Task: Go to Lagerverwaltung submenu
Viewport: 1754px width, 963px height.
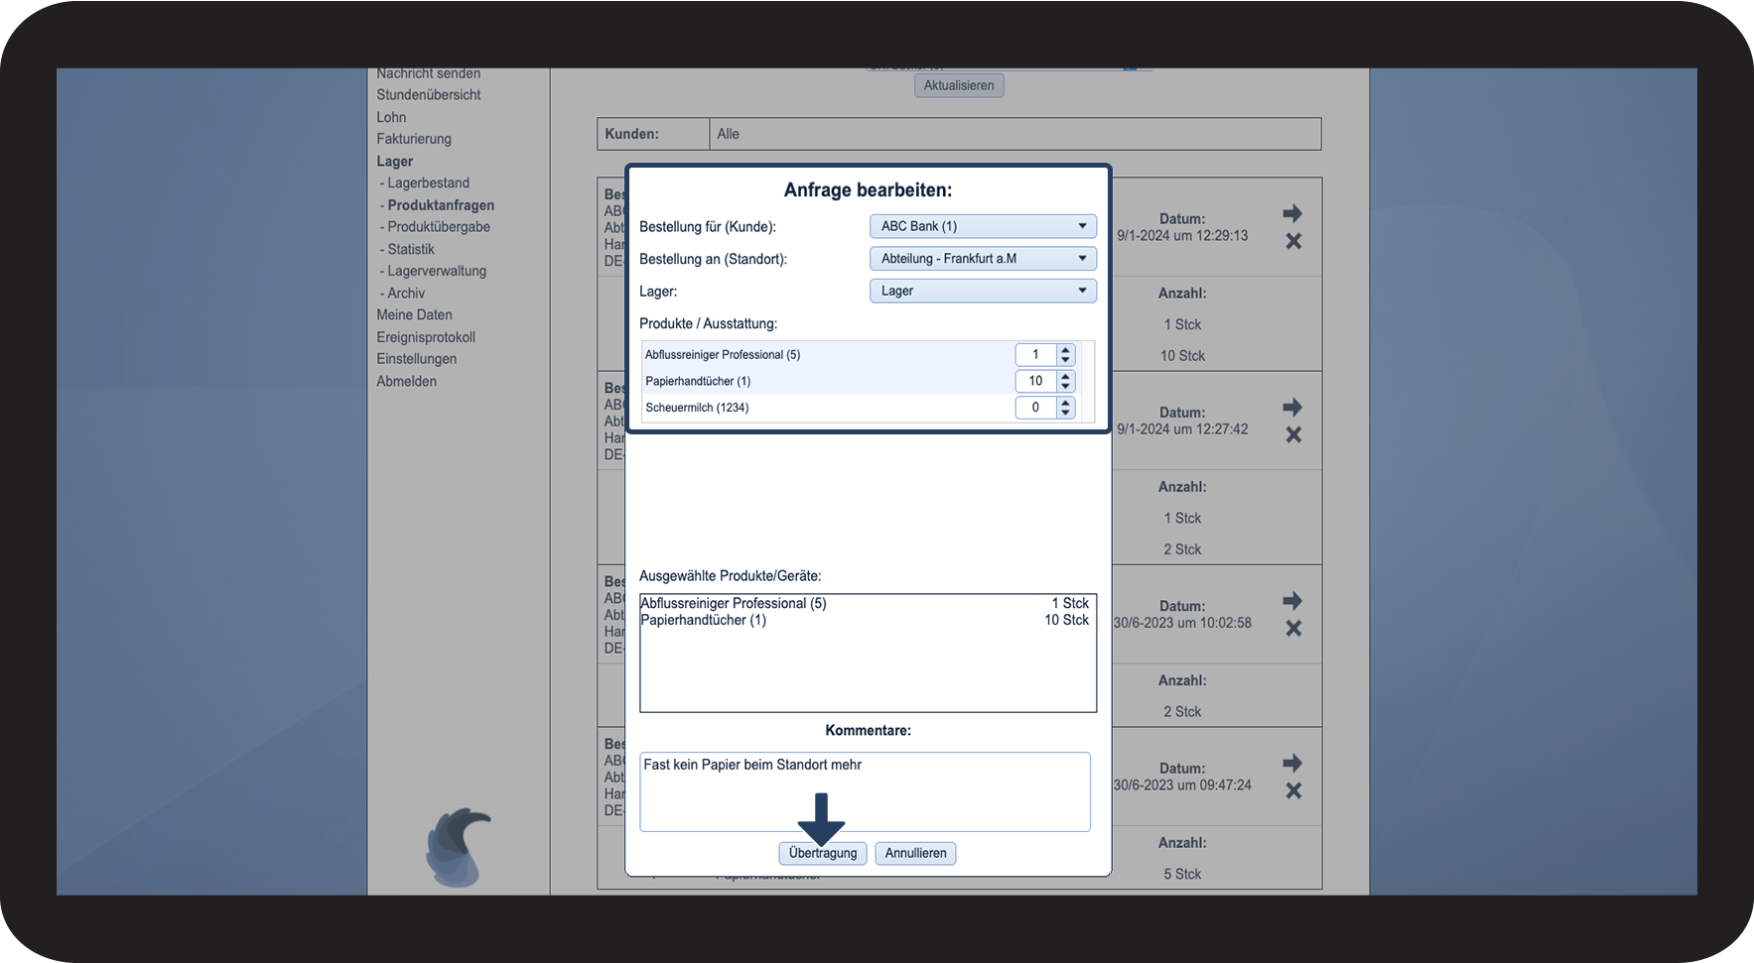Action: [x=437, y=271]
